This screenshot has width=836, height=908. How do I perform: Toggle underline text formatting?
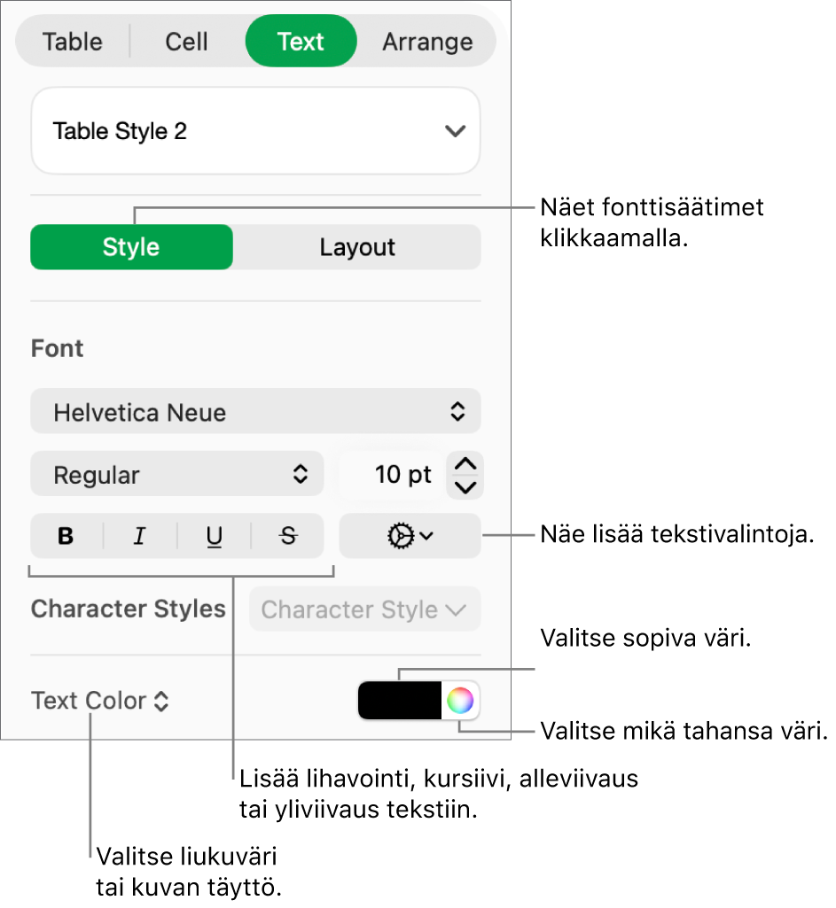[214, 536]
